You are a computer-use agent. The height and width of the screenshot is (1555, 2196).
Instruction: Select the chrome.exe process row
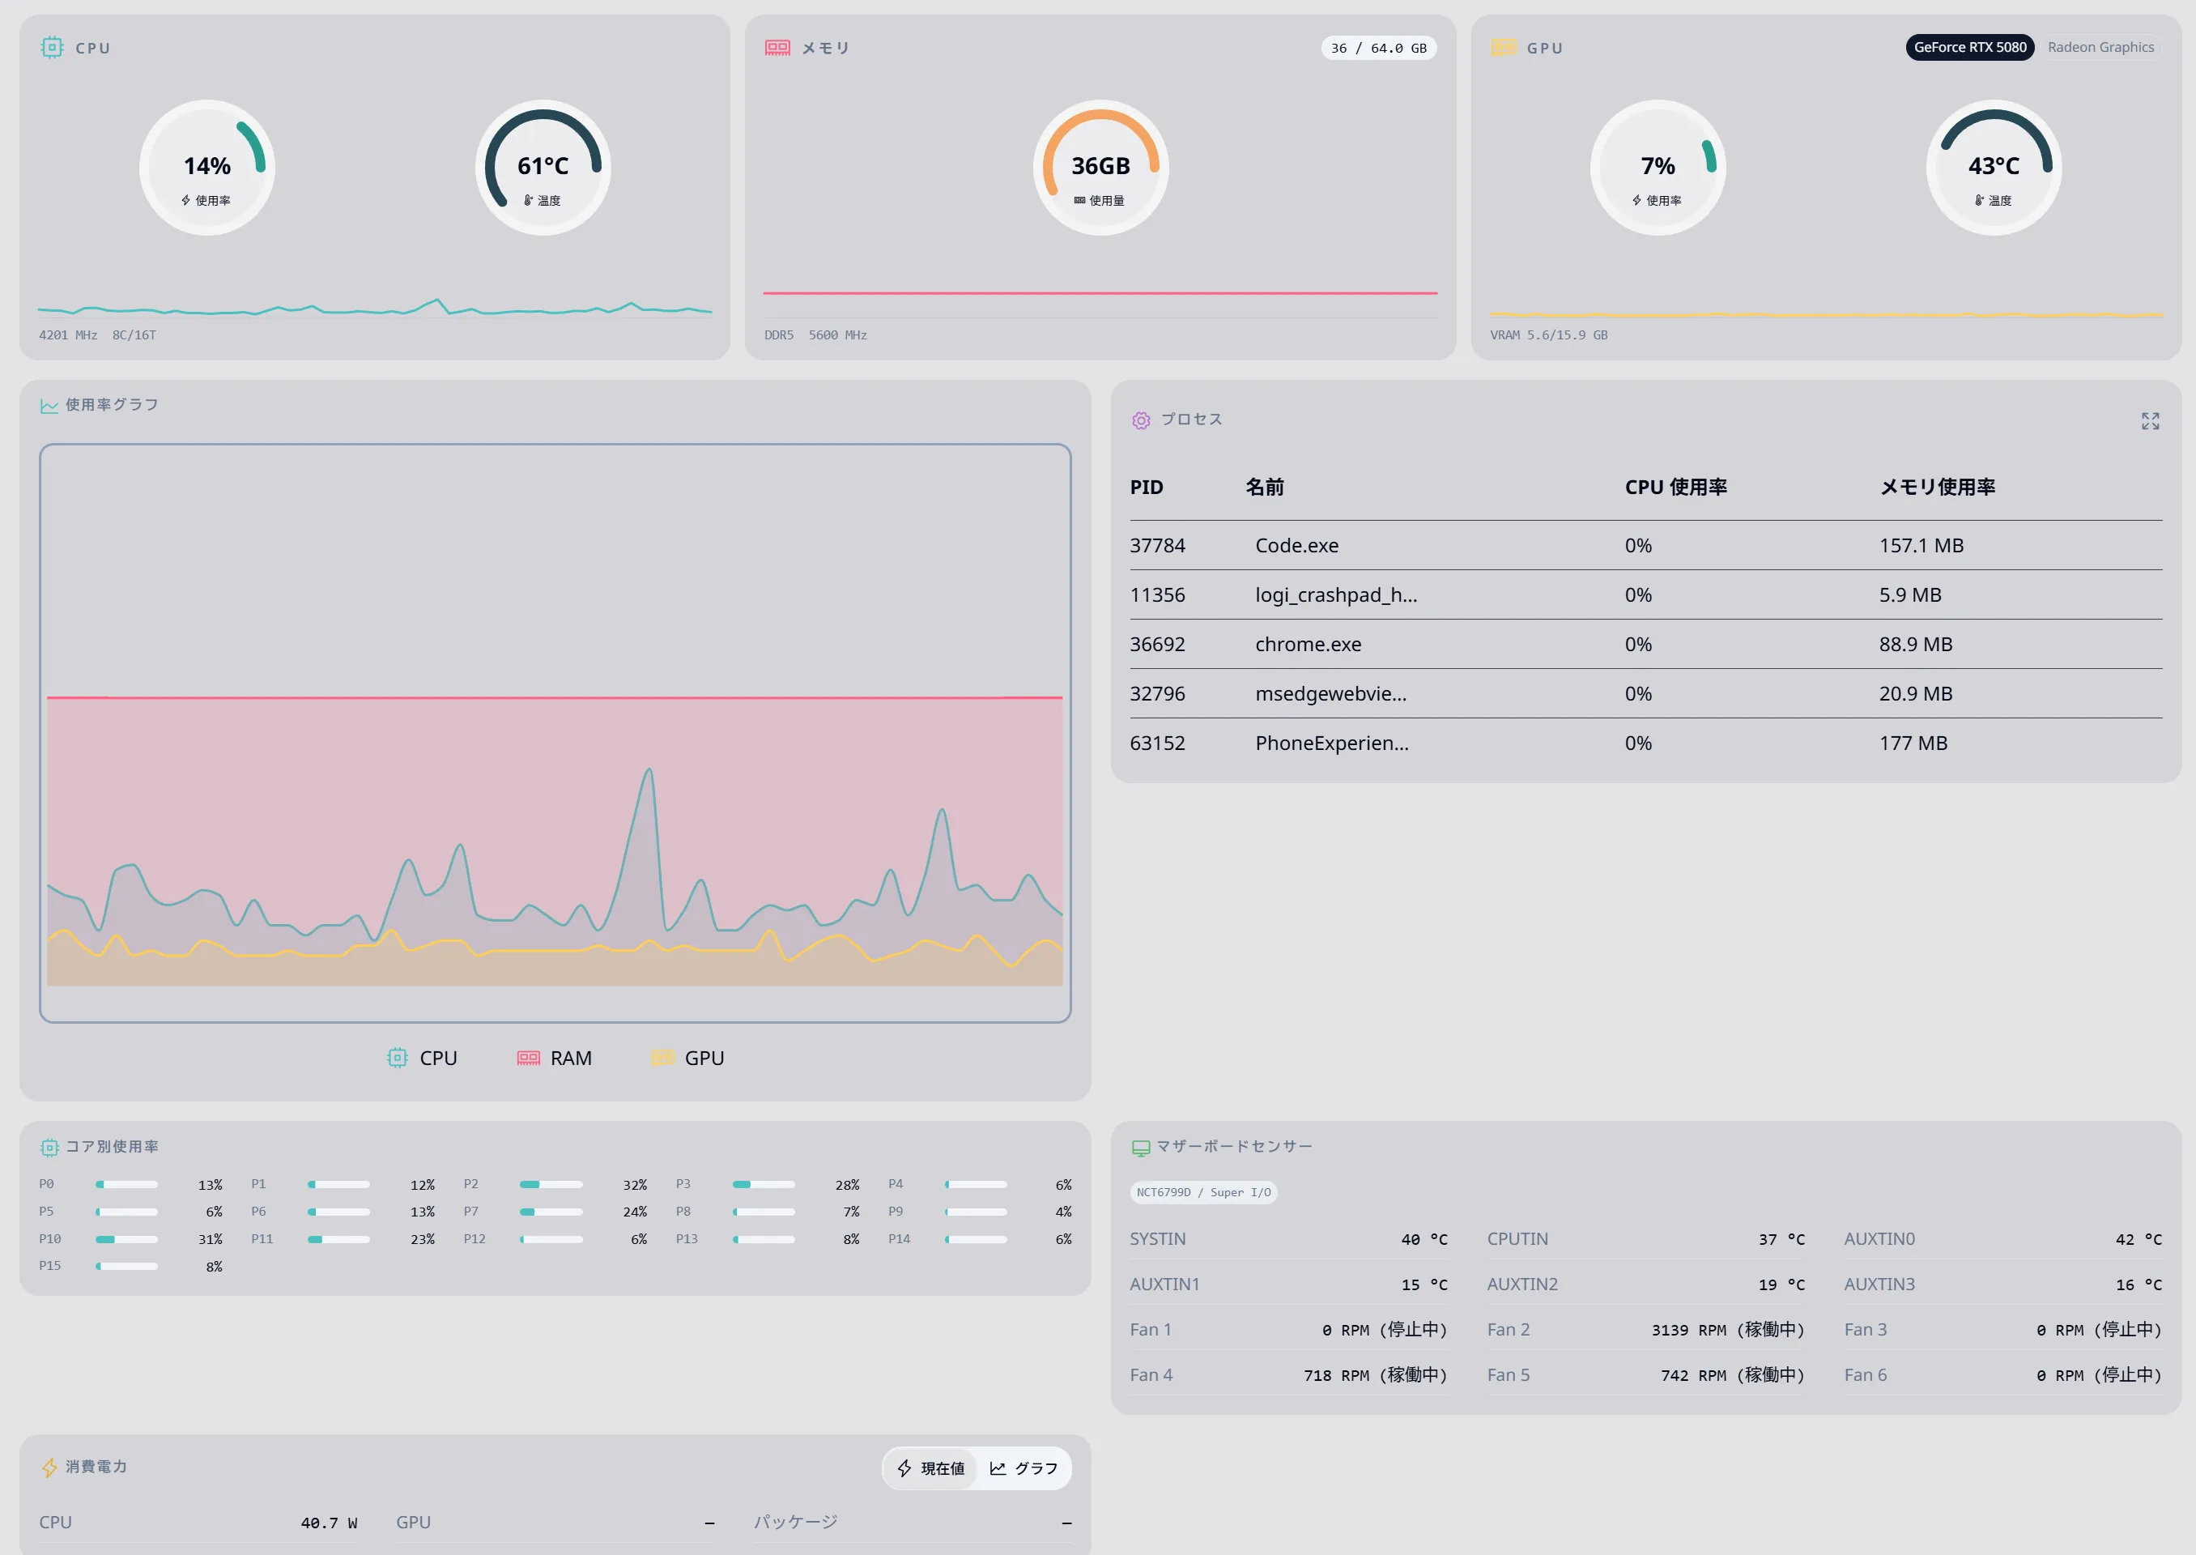(1645, 645)
